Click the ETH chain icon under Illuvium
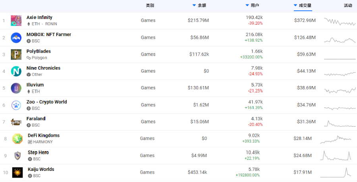 click(x=29, y=91)
